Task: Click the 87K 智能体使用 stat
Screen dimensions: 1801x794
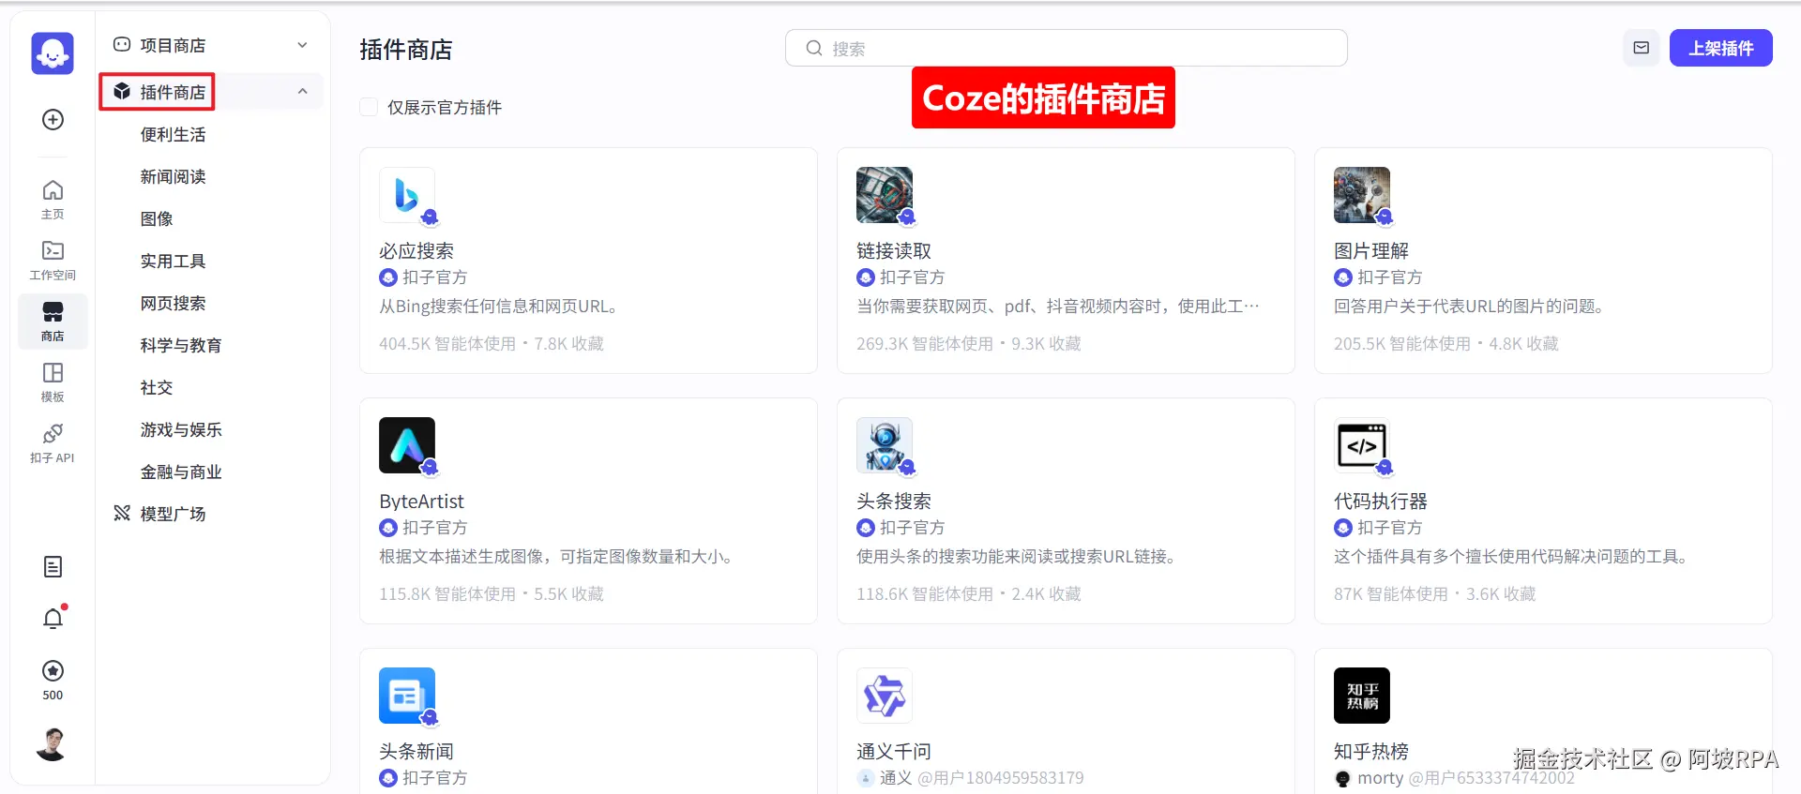Action: [x=1391, y=594]
